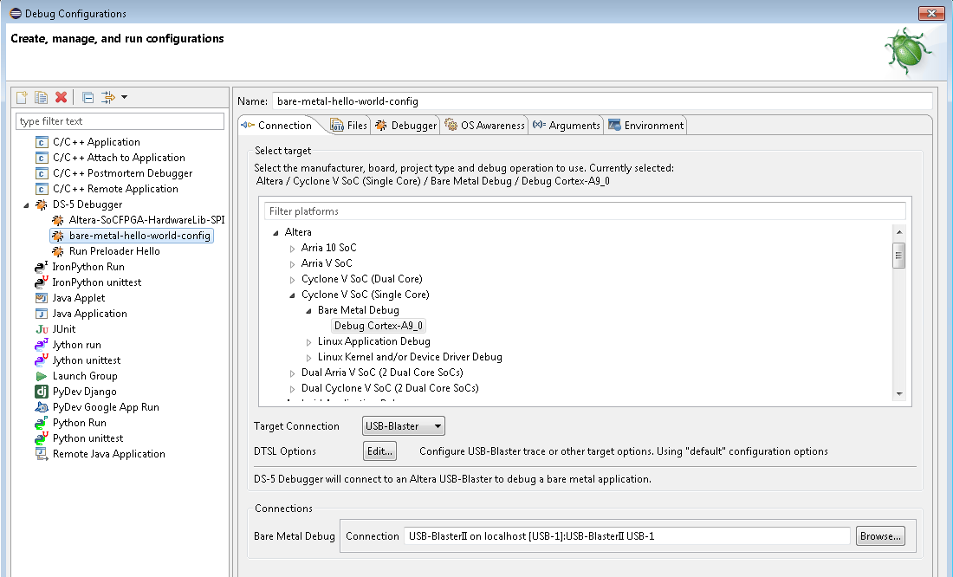The image size is (953, 577).
Task: Switch to the OS Awareness tab
Action: click(x=484, y=126)
